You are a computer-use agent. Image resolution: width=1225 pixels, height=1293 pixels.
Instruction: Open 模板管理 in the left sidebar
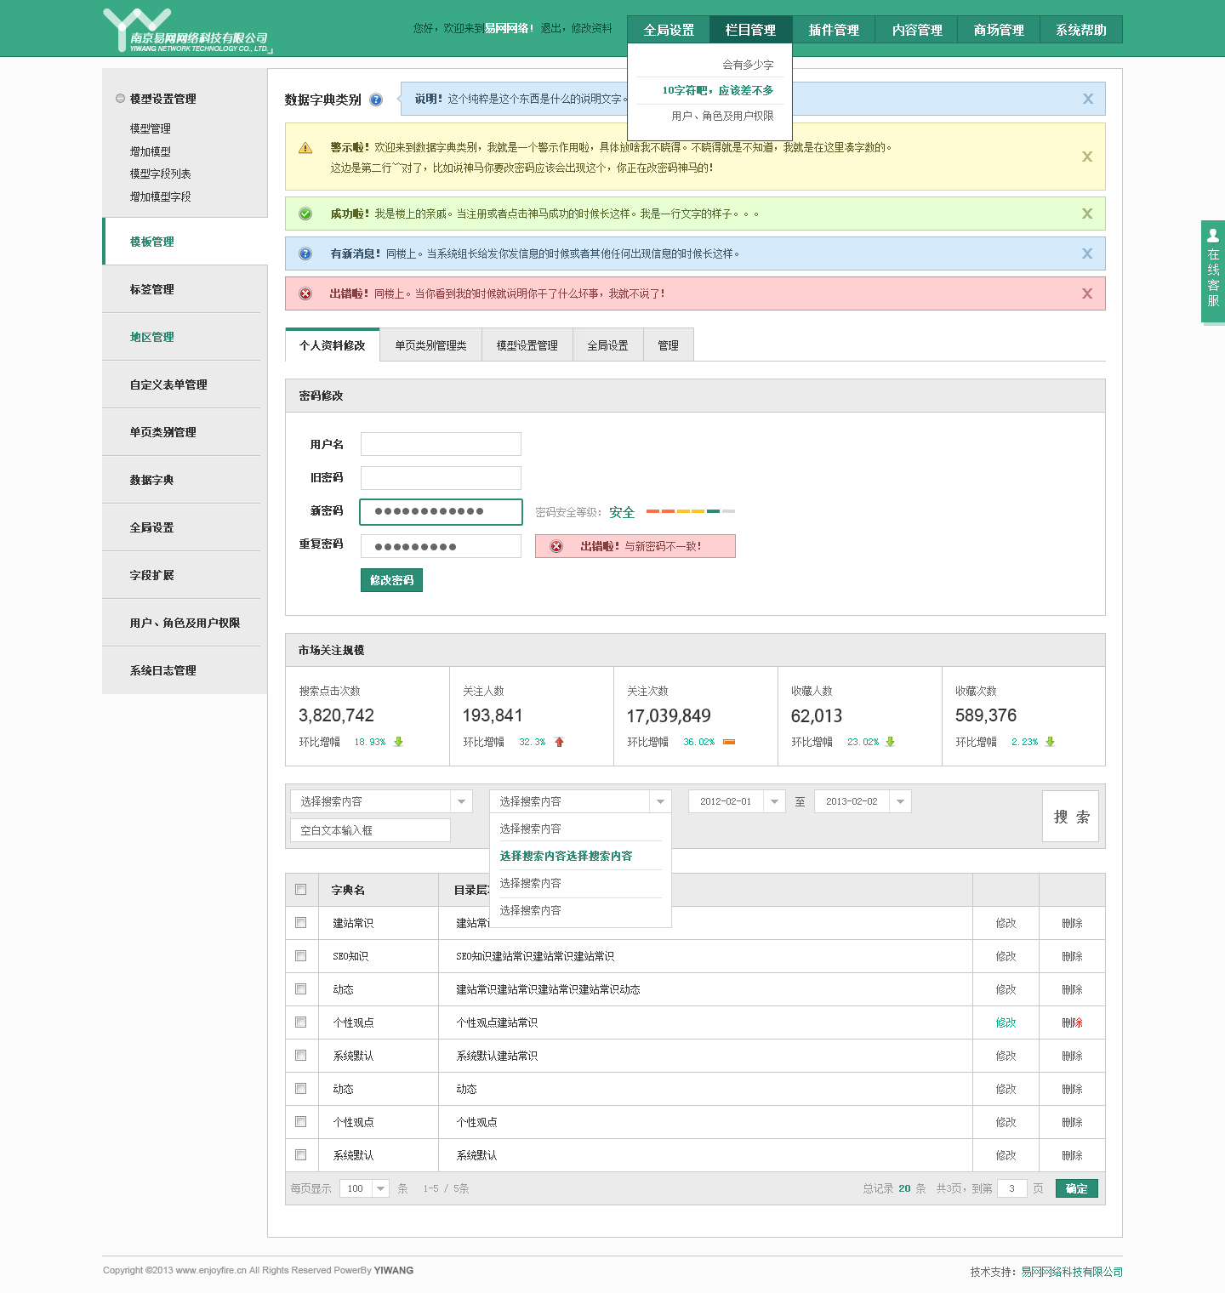185,242
